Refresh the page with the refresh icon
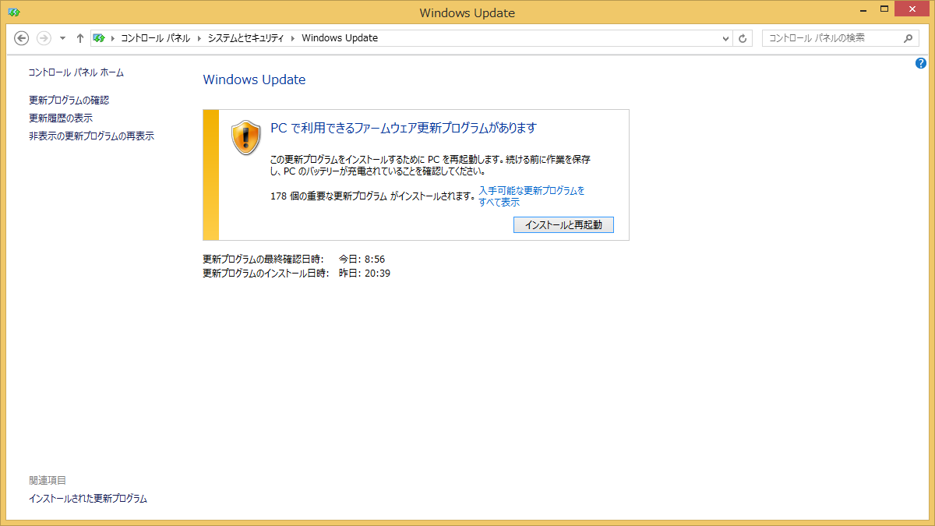This screenshot has width=935, height=526. (x=743, y=38)
